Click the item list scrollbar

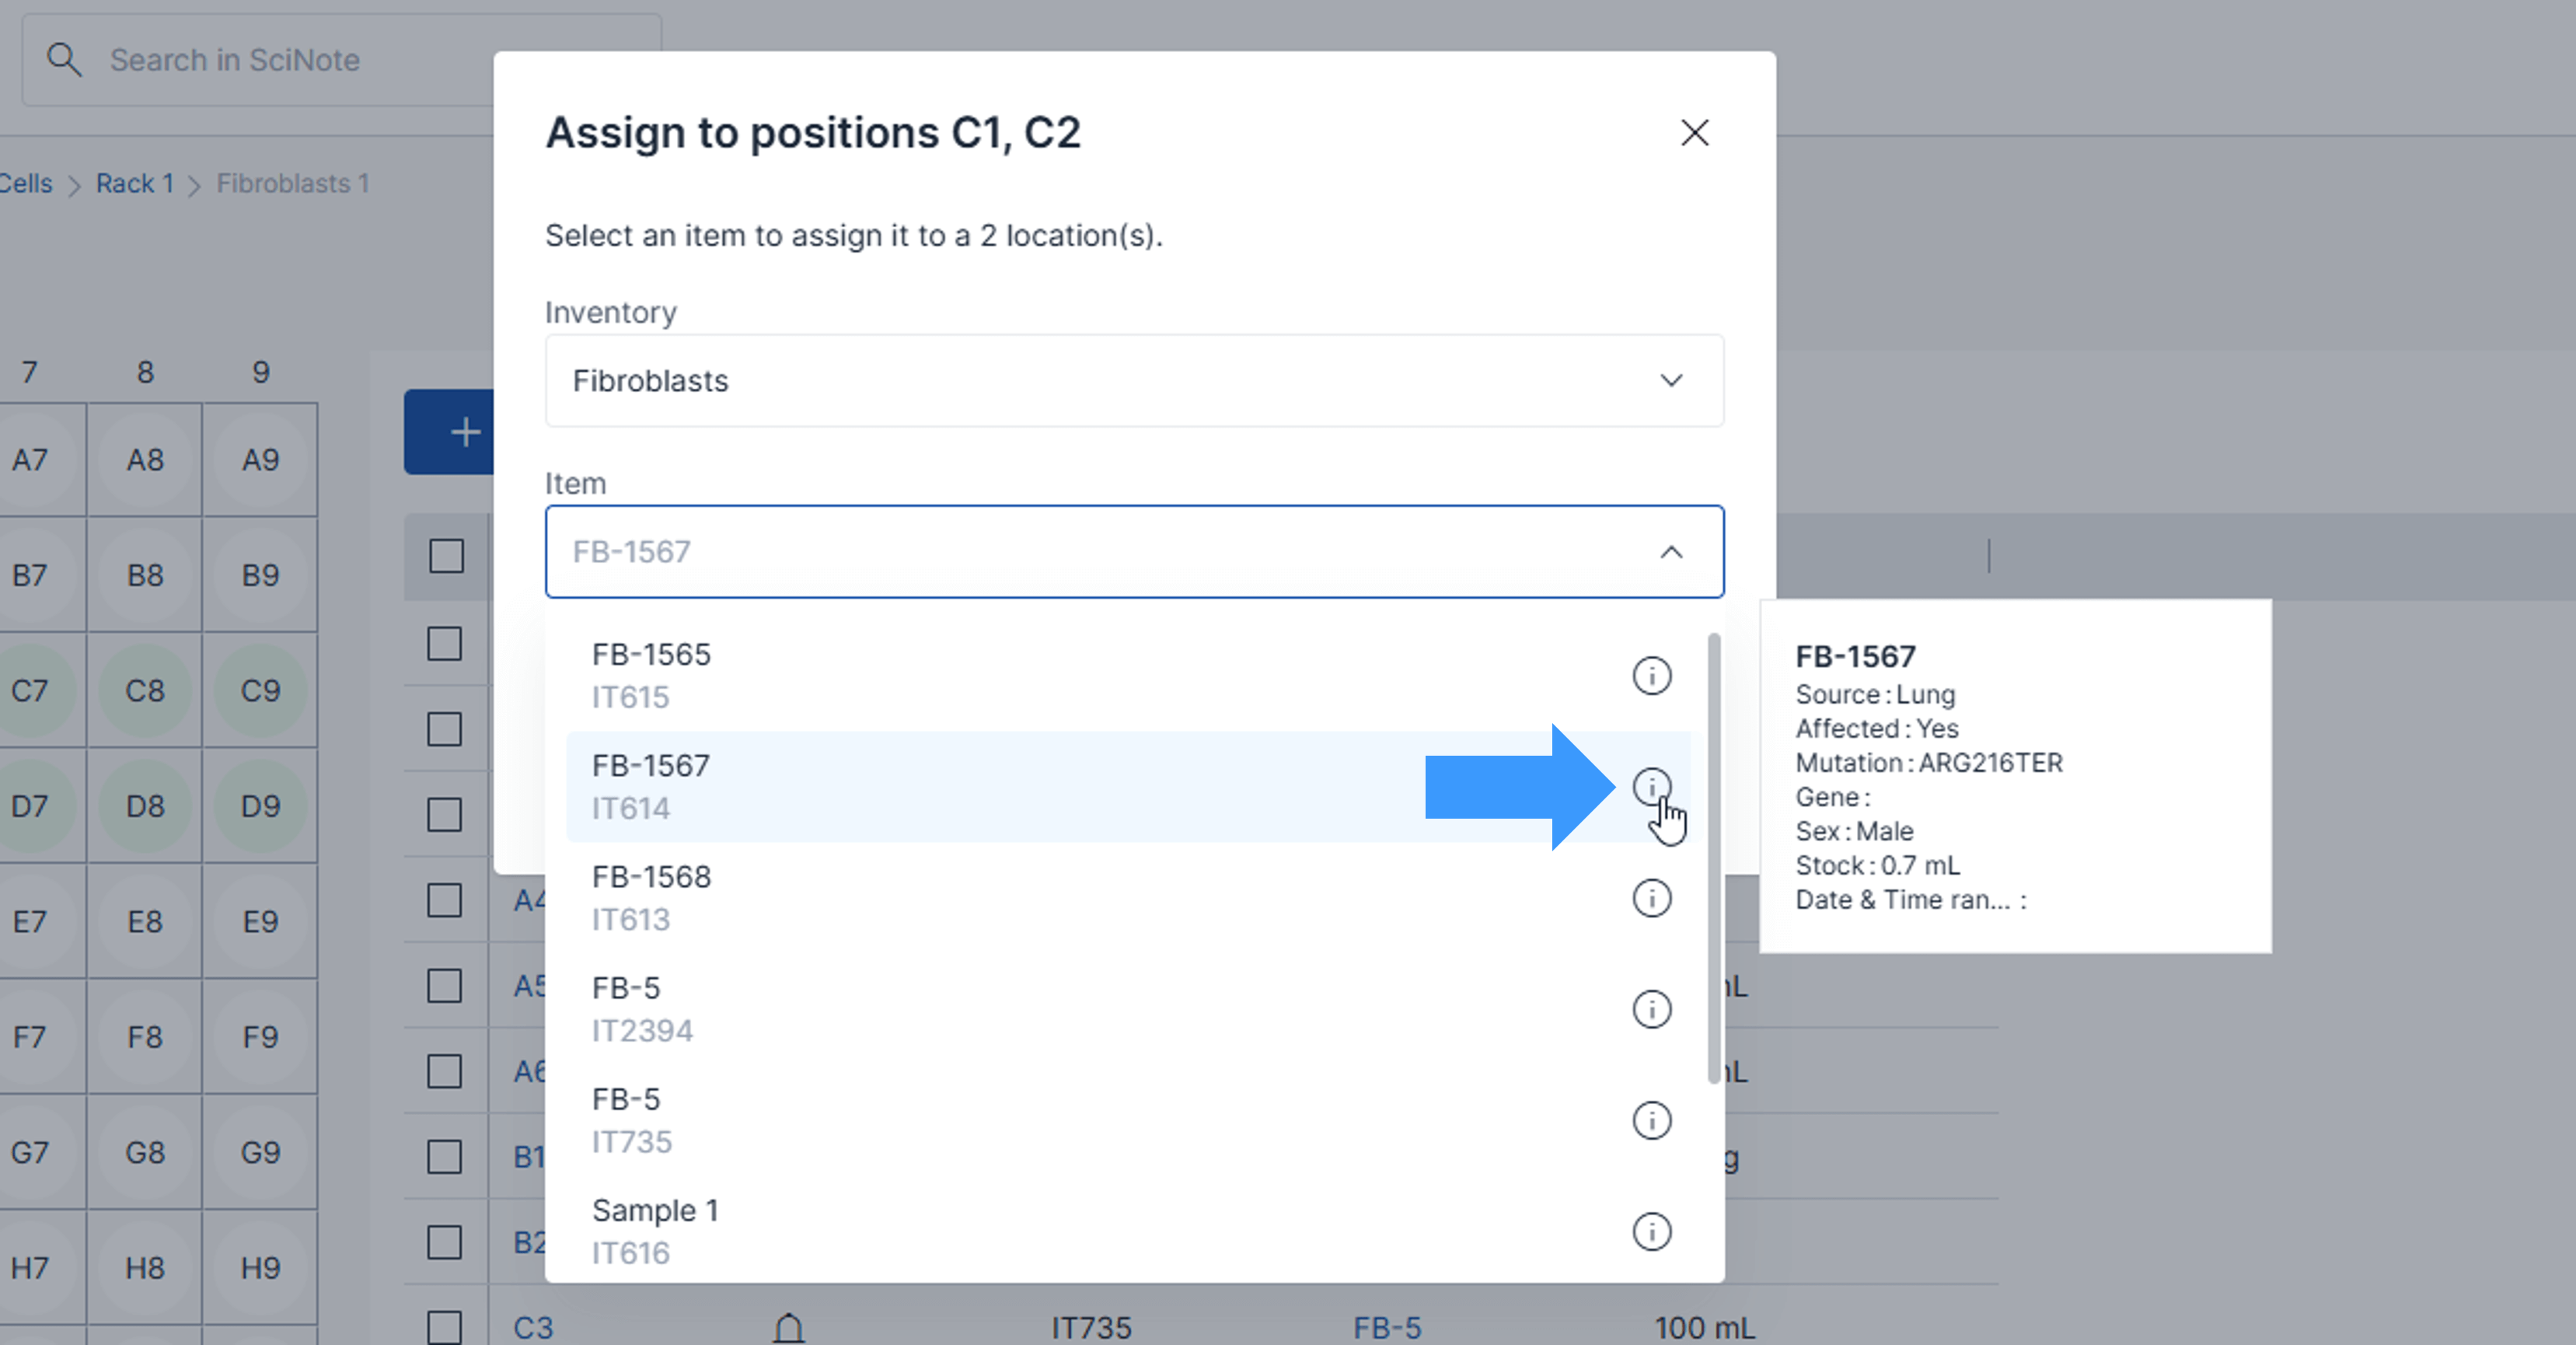1713,858
